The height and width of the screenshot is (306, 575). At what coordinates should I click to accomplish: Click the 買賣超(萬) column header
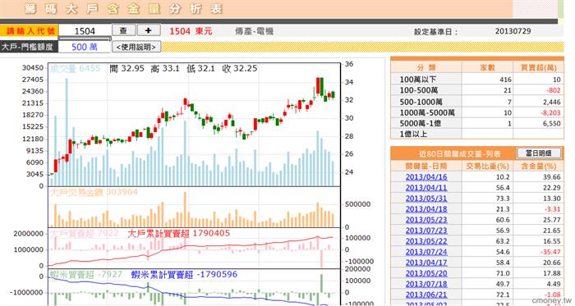(x=539, y=68)
